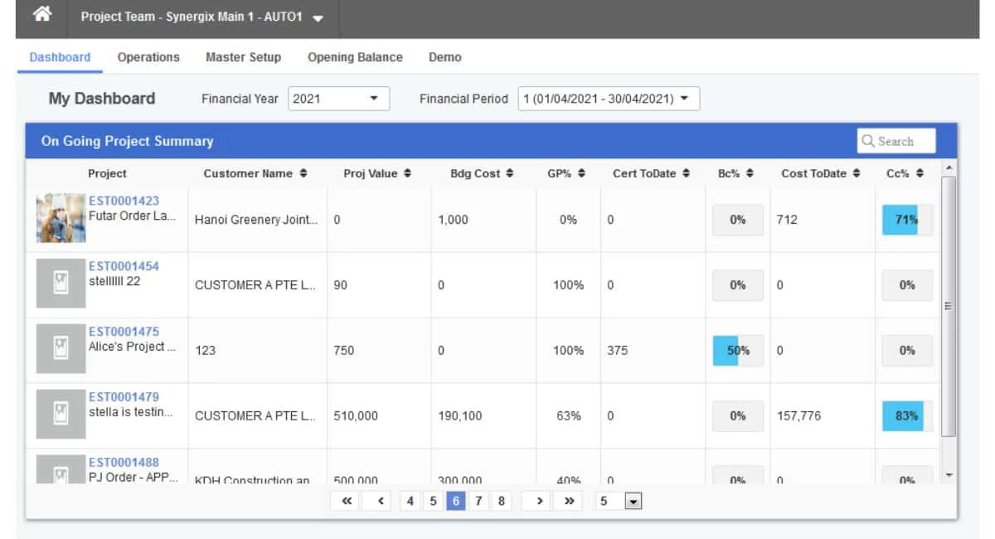
Task: Go to page 8
Action: [x=501, y=501]
